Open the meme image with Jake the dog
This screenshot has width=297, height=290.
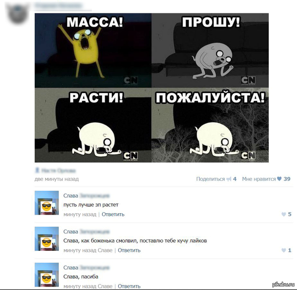click(151, 88)
